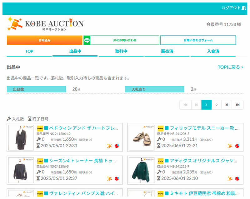Click yellow badge on フィリップモデル item
Image resolution: width=250 pixels, height=199 pixels.
click(x=160, y=128)
